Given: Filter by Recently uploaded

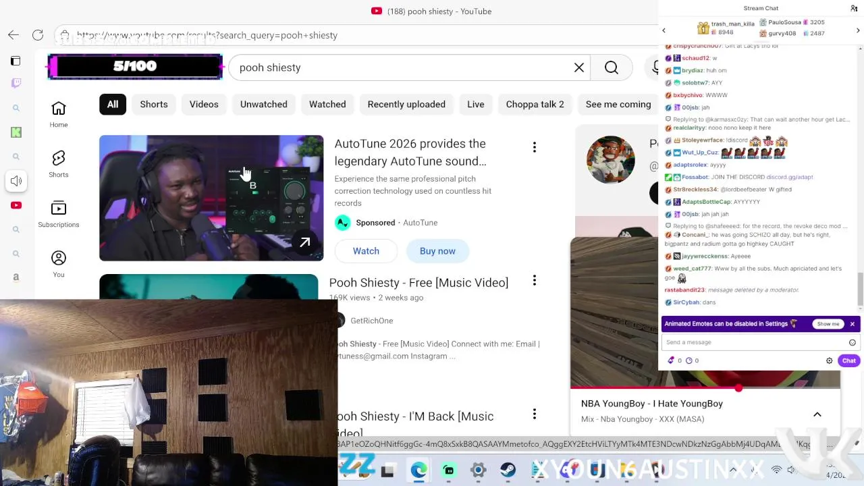Looking at the screenshot, I should 406,104.
